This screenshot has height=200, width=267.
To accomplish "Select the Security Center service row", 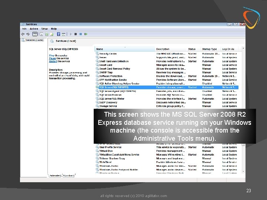I will click(167, 54).
